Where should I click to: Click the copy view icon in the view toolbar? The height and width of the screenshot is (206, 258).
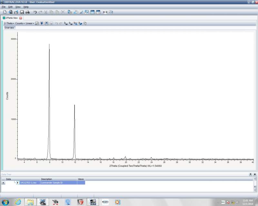85,23
